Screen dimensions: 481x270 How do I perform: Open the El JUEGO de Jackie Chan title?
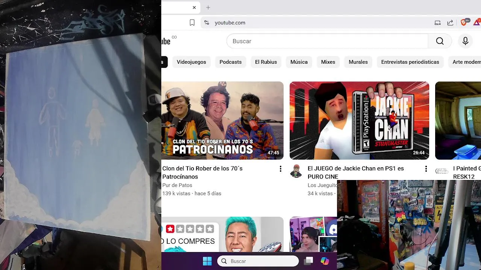tap(355, 172)
